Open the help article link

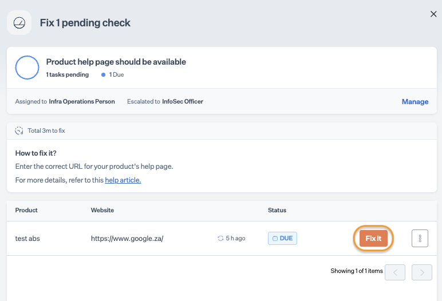(x=123, y=180)
